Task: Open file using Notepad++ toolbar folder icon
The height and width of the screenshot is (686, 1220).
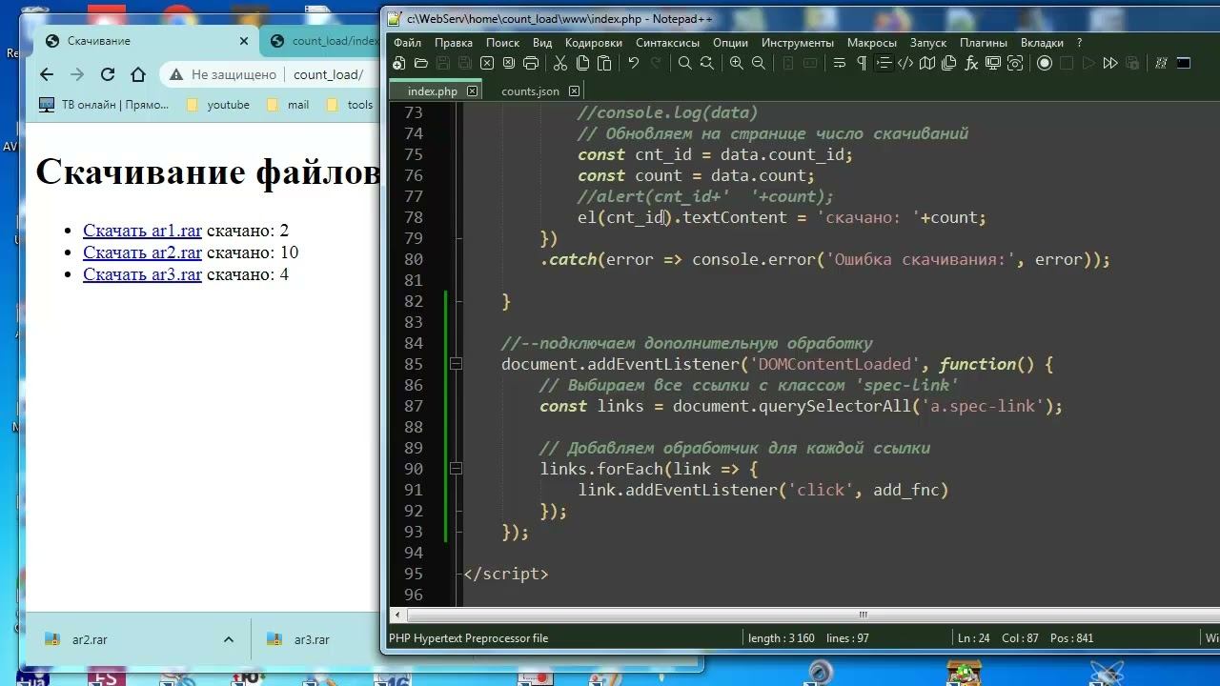Action: click(420, 63)
